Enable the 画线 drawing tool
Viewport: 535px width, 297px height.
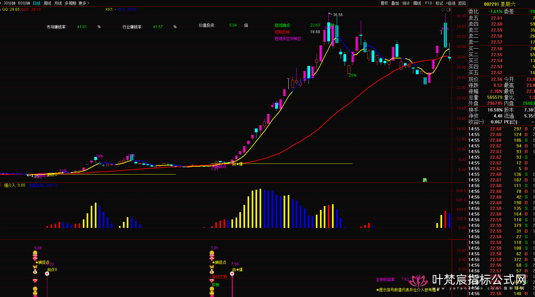417,3
